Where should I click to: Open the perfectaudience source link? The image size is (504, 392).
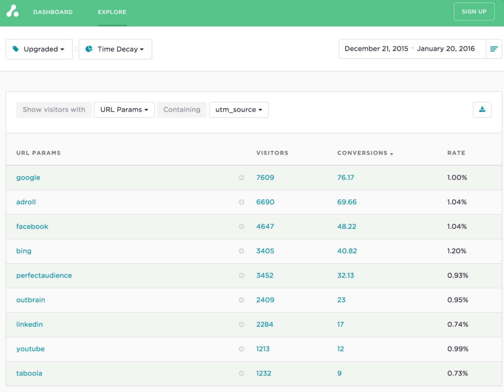click(x=44, y=275)
